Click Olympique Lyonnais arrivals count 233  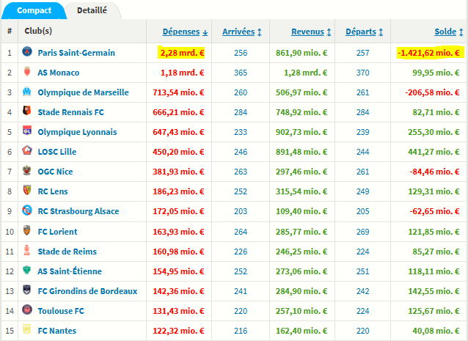coord(241,132)
